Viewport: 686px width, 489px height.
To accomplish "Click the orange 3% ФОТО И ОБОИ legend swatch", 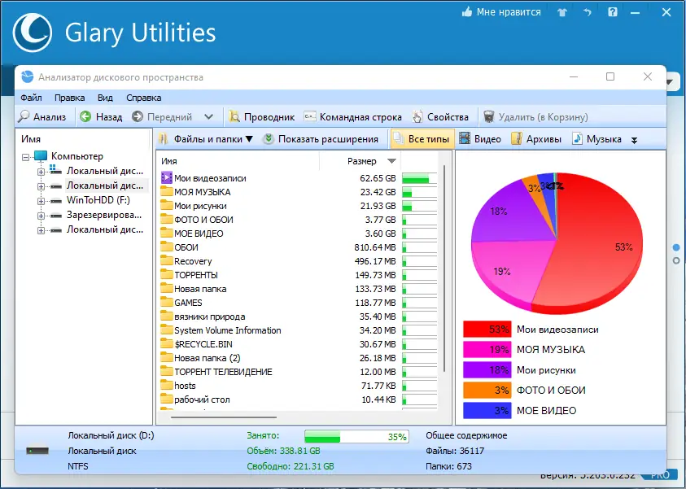I will 487,391.
